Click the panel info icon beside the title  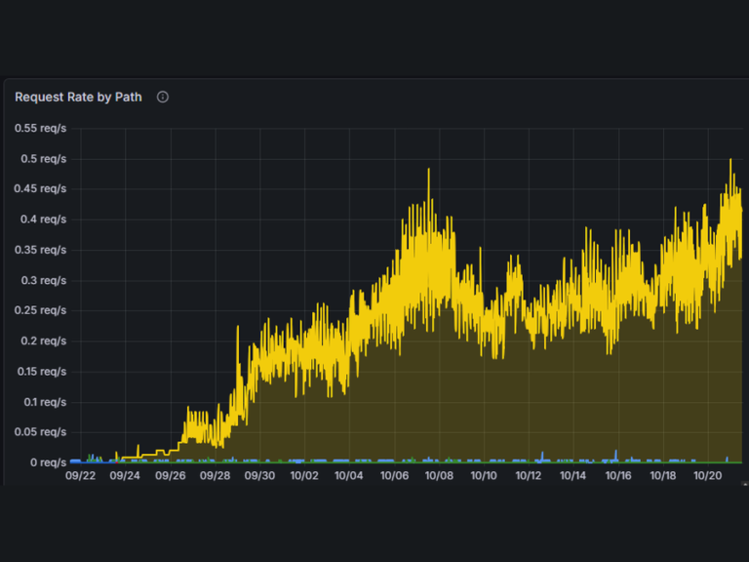(x=163, y=97)
